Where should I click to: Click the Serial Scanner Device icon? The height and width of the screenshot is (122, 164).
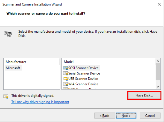tap(65, 73)
